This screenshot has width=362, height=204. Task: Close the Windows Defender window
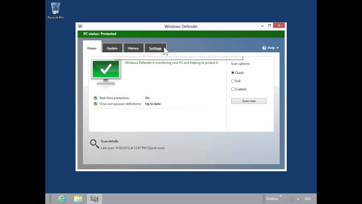tap(279, 25)
